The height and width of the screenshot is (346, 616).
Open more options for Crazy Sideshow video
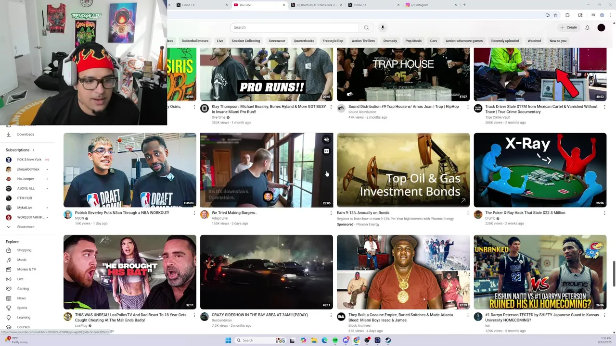[x=331, y=315]
